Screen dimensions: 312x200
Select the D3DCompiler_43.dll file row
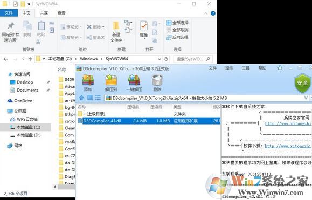[x=148, y=121]
